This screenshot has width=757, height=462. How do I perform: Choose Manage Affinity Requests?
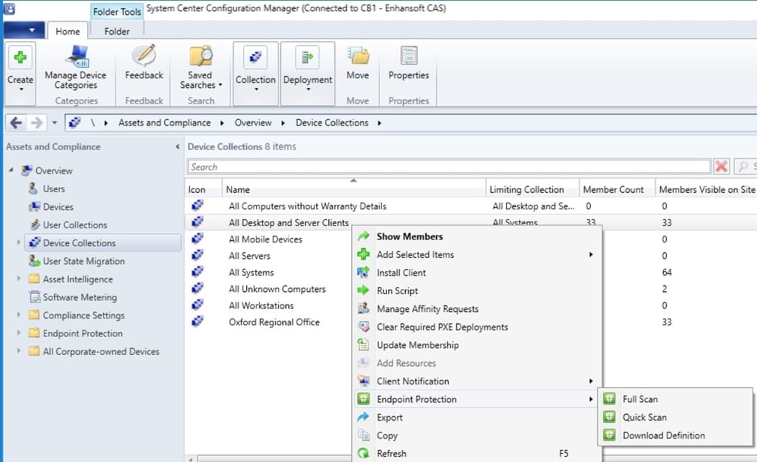[x=478, y=309]
